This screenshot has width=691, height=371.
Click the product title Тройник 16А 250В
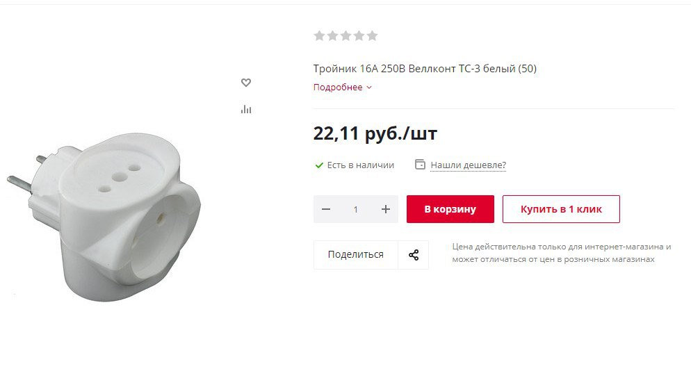(425, 69)
